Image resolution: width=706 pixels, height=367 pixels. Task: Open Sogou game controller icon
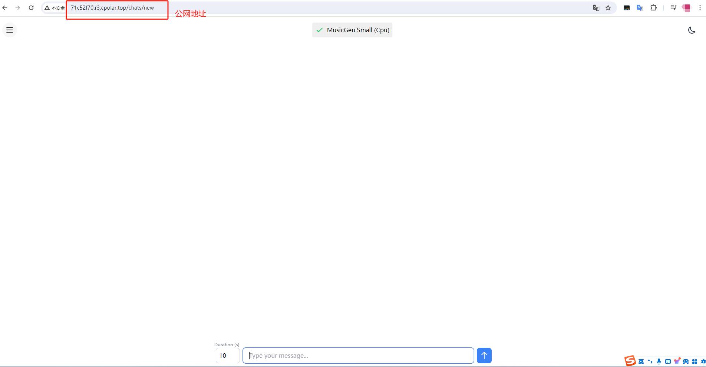[x=686, y=361]
